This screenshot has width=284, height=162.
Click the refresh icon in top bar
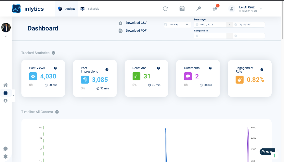(x=165, y=9)
